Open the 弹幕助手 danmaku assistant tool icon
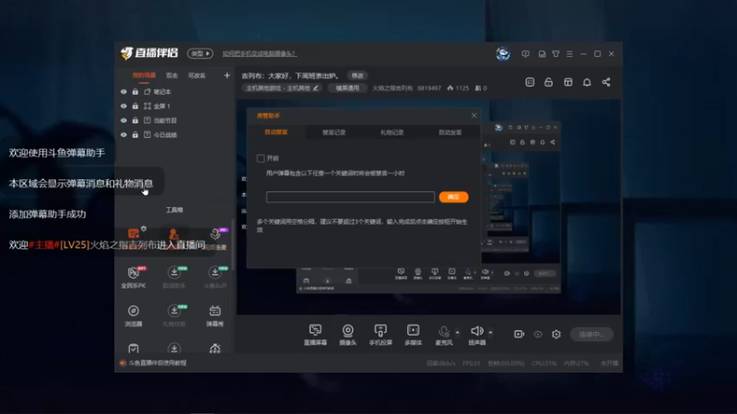Screen dimensions: 737x414 tap(134, 234)
